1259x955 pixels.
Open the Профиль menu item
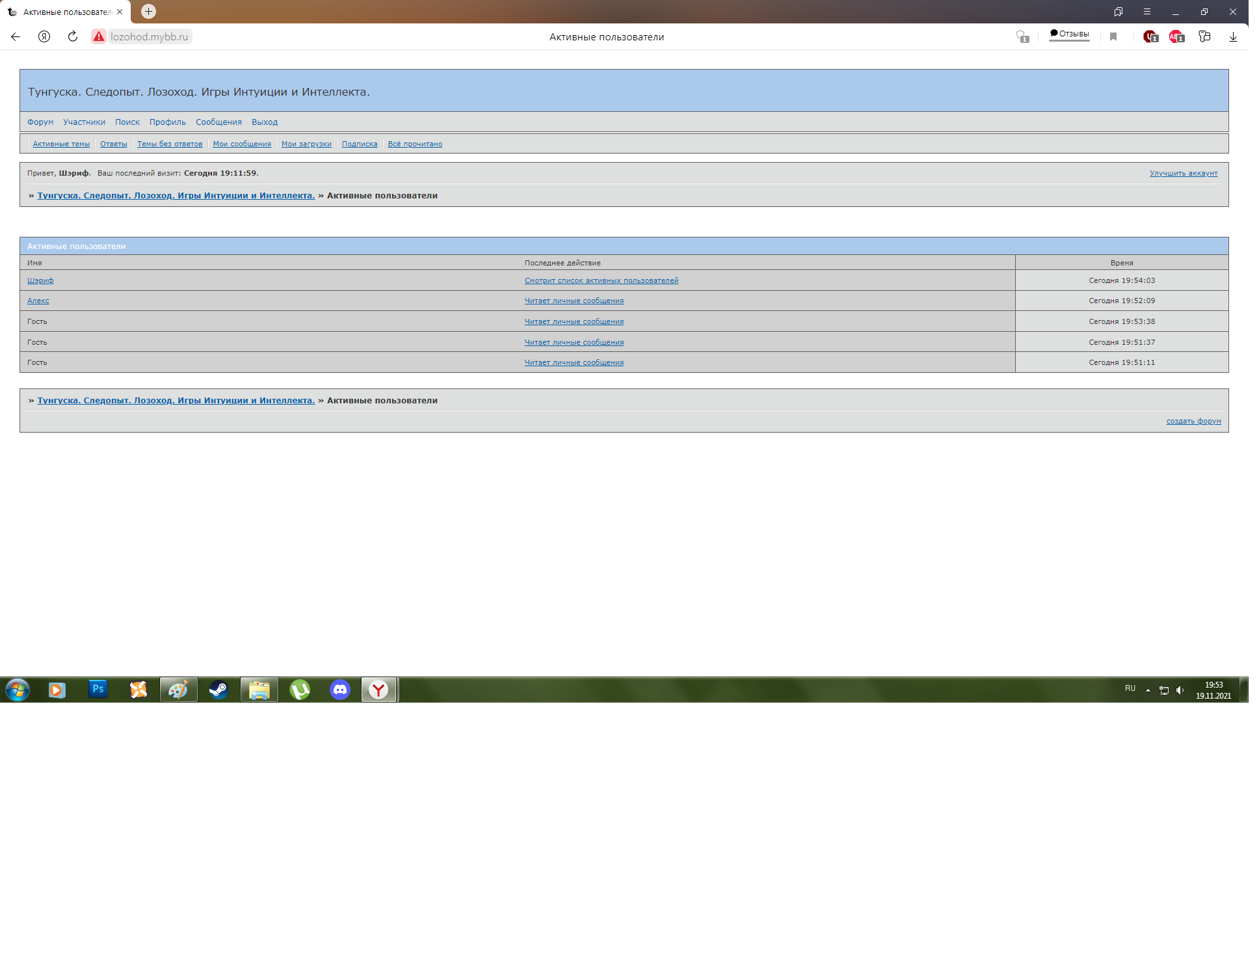point(167,122)
